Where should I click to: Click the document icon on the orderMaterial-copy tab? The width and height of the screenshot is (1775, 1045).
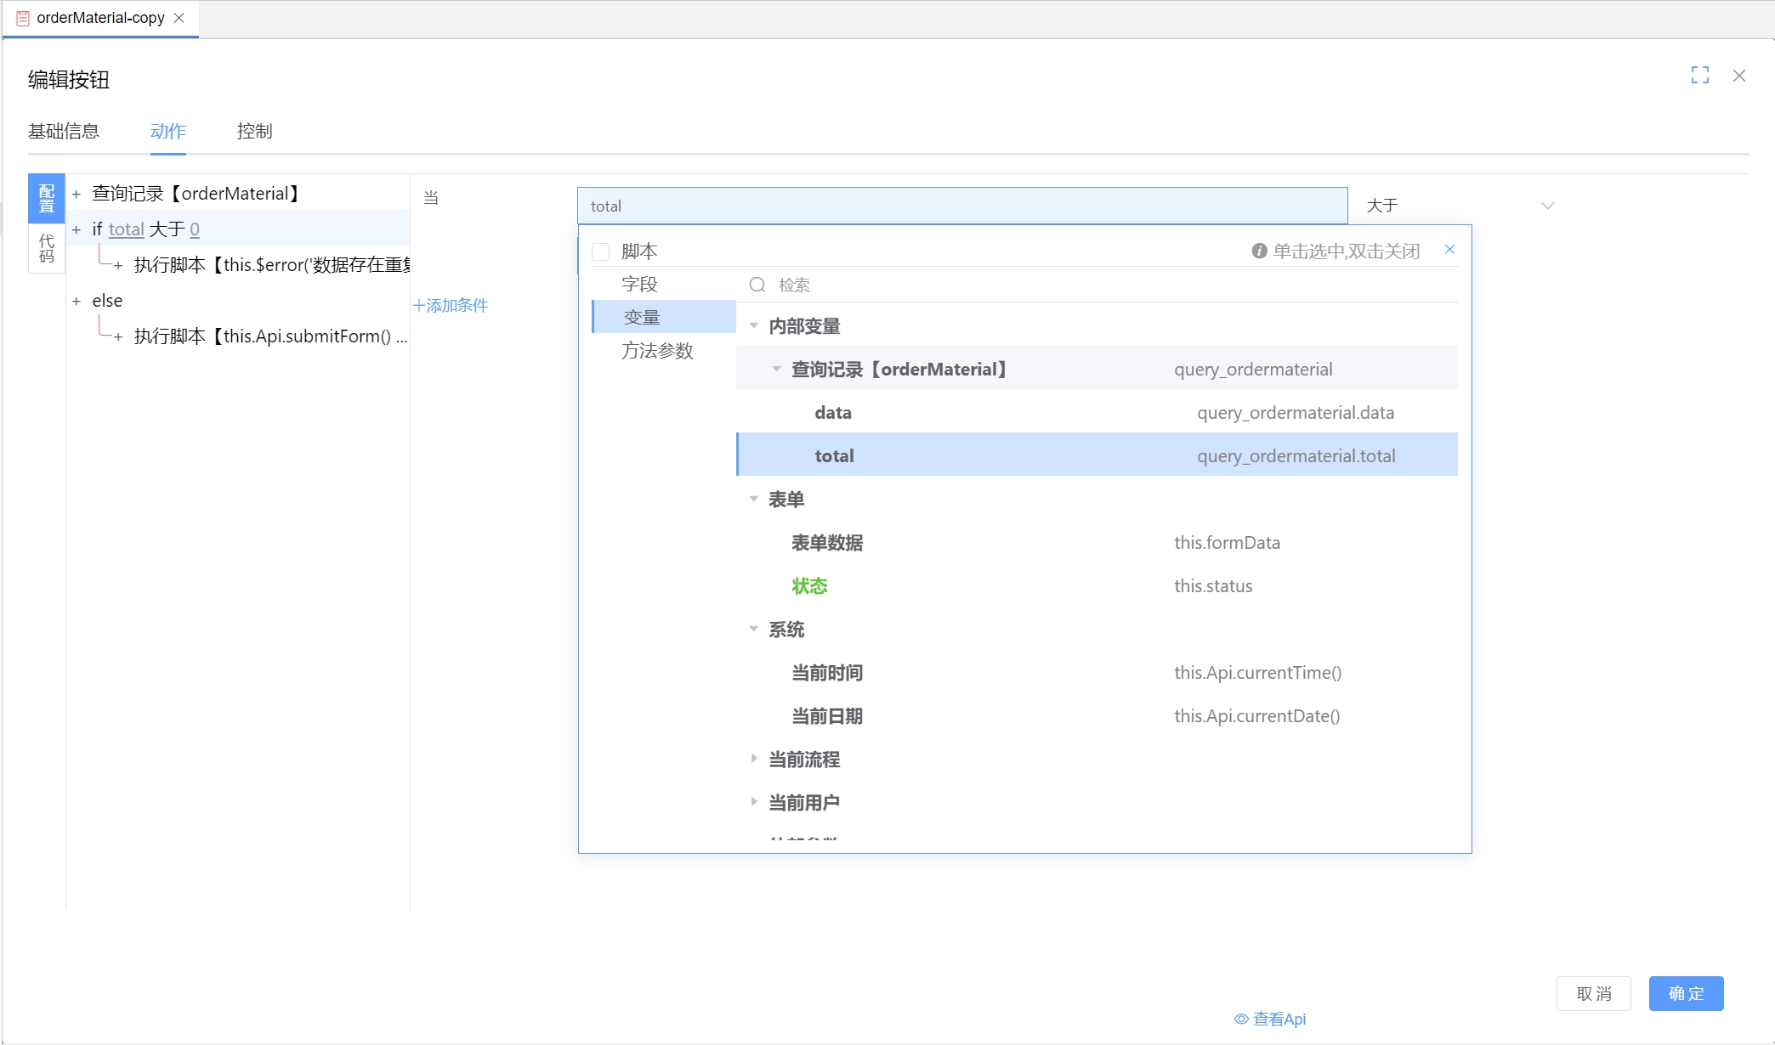[x=21, y=17]
